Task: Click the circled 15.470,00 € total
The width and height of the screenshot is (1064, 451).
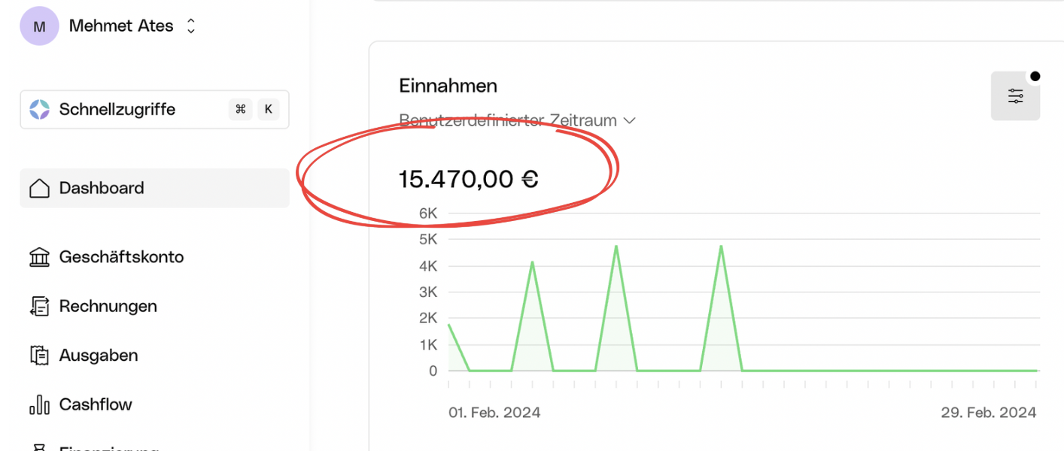Action: [x=467, y=179]
